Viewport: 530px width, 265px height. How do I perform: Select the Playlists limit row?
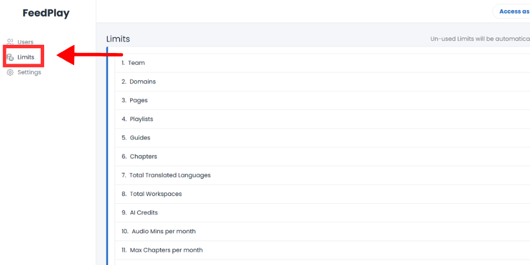point(322,119)
